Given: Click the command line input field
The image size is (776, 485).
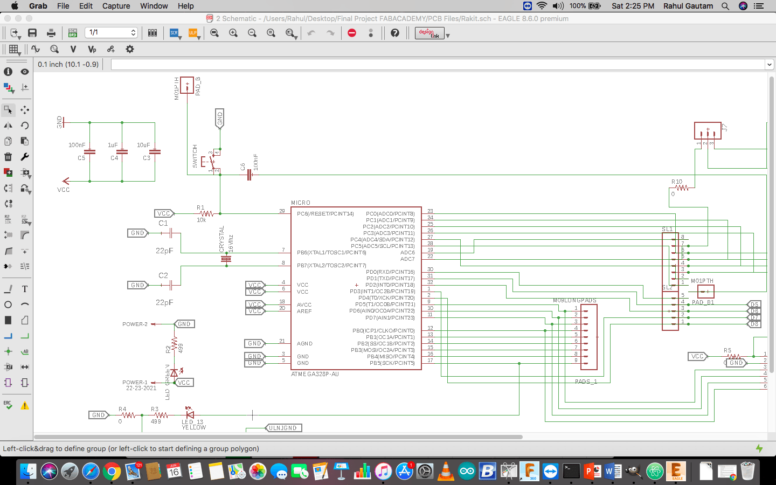Looking at the screenshot, I should pyautogui.click(x=438, y=65).
